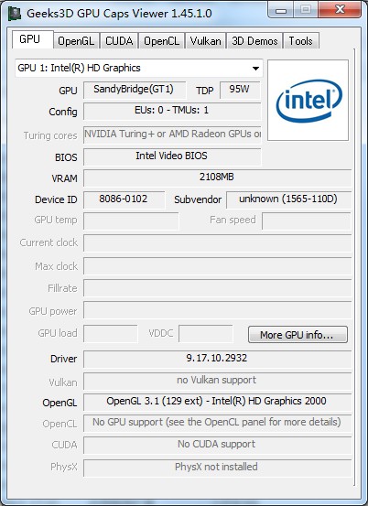This screenshot has width=368, height=506.
Task: Click the window title text
Action: (x=119, y=14)
